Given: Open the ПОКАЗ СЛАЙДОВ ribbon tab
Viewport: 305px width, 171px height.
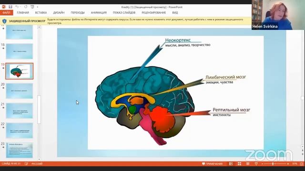Looking at the screenshot, I should coord(124,13).
